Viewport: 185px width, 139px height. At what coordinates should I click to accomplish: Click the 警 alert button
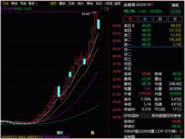pyautogui.click(x=175, y=19)
